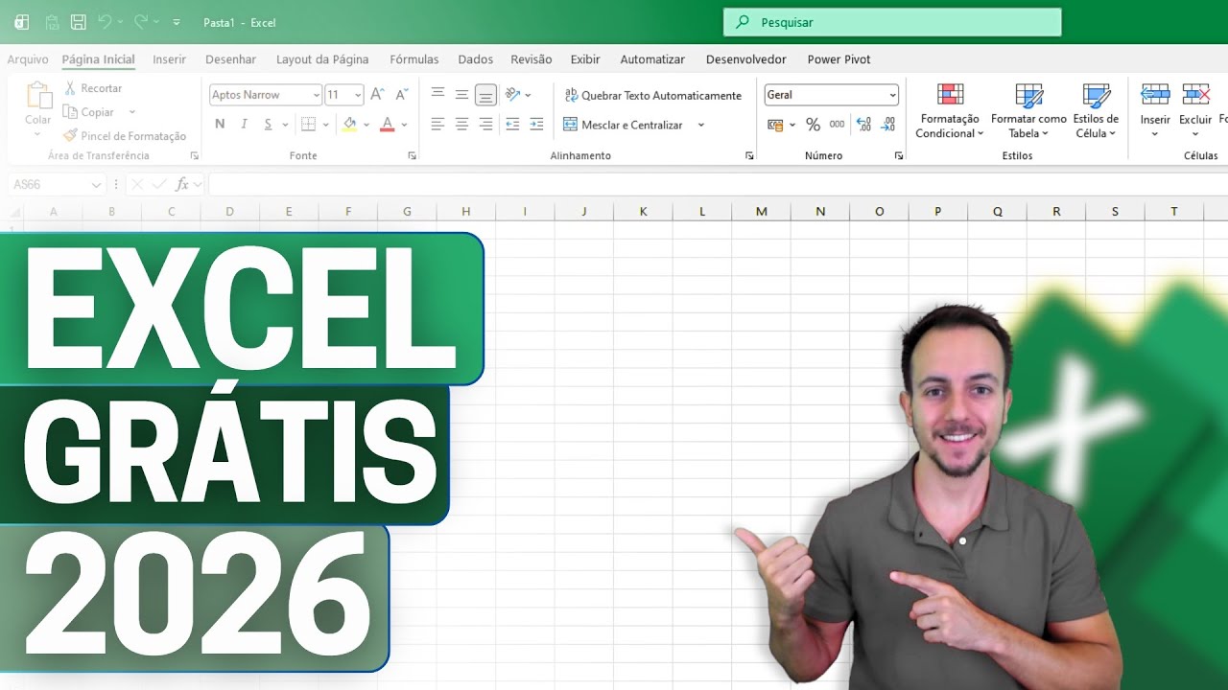Image resolution: width=1228 pixels, height=690 pixels.
Task: Expand Mesclar e Centralizar dropdown arrow
Action: pyautogui.click(x=701, y=125)
